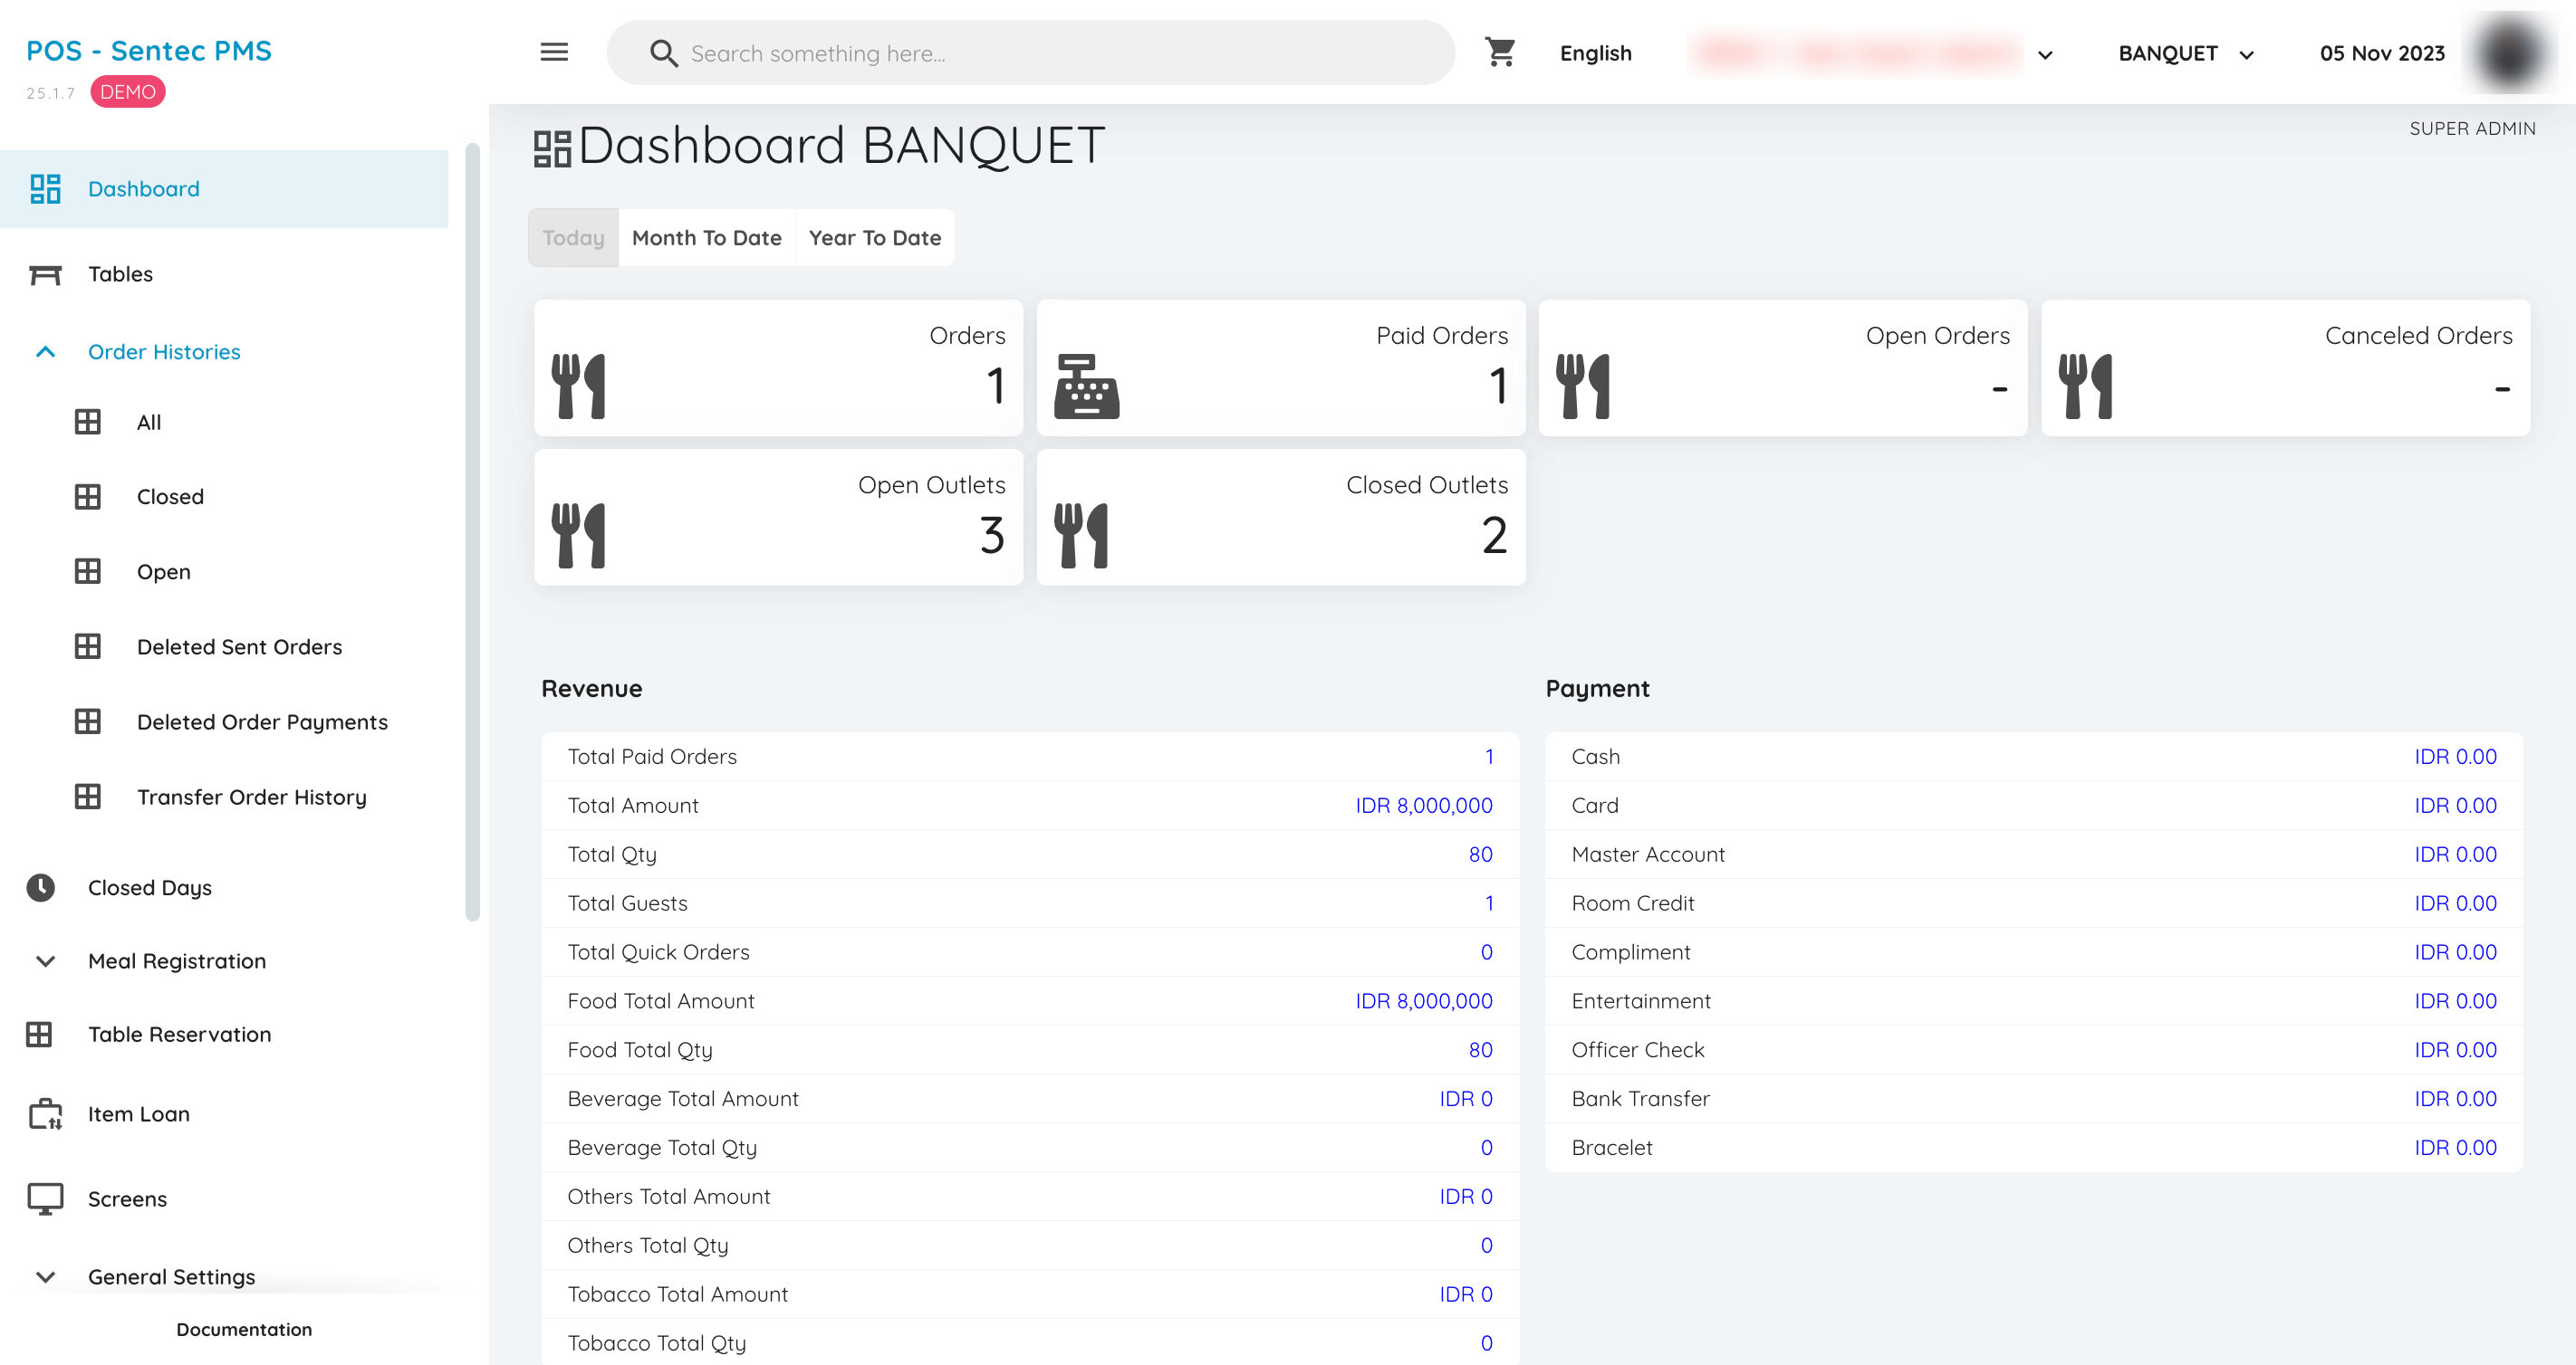Click the cutlery icon on Open Outlets card
Screen dimensions: 2576x1365
point(578,536)
